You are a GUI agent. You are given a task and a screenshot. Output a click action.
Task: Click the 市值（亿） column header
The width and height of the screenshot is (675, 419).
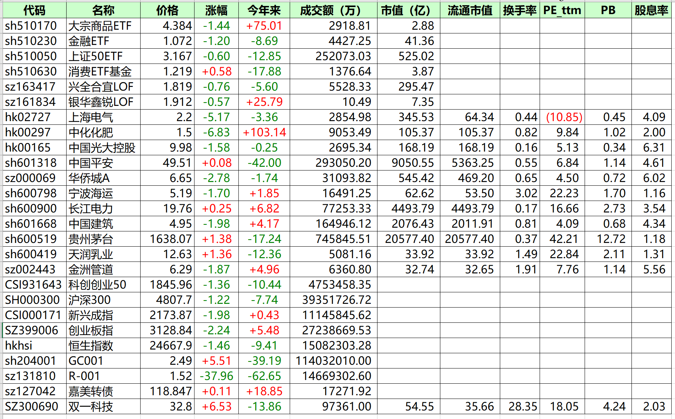pyautogui.click(x=409, y=10)
